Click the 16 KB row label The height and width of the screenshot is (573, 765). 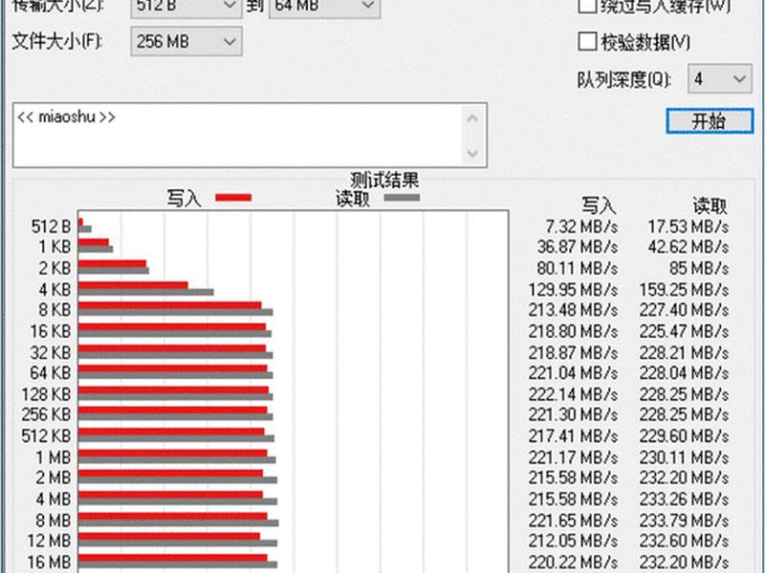51,331
